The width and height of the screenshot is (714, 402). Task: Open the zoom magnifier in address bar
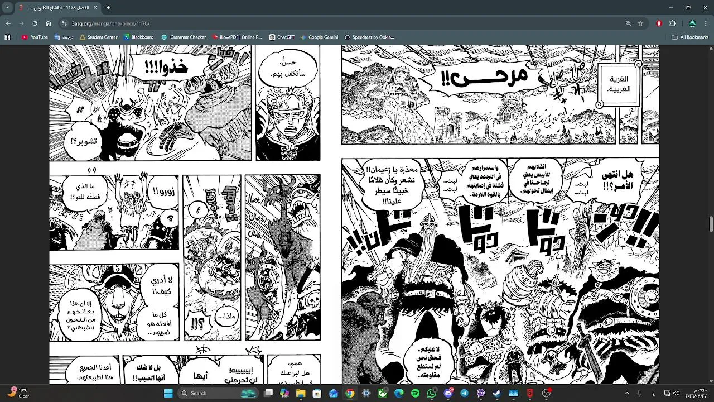coord(628,23)
